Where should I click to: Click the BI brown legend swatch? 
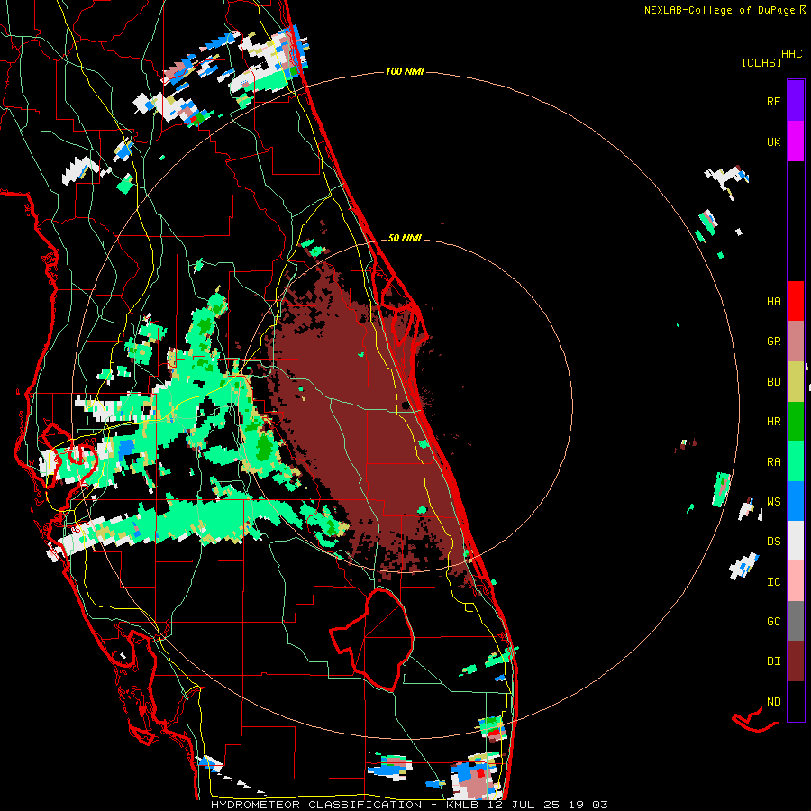point(796,661)
